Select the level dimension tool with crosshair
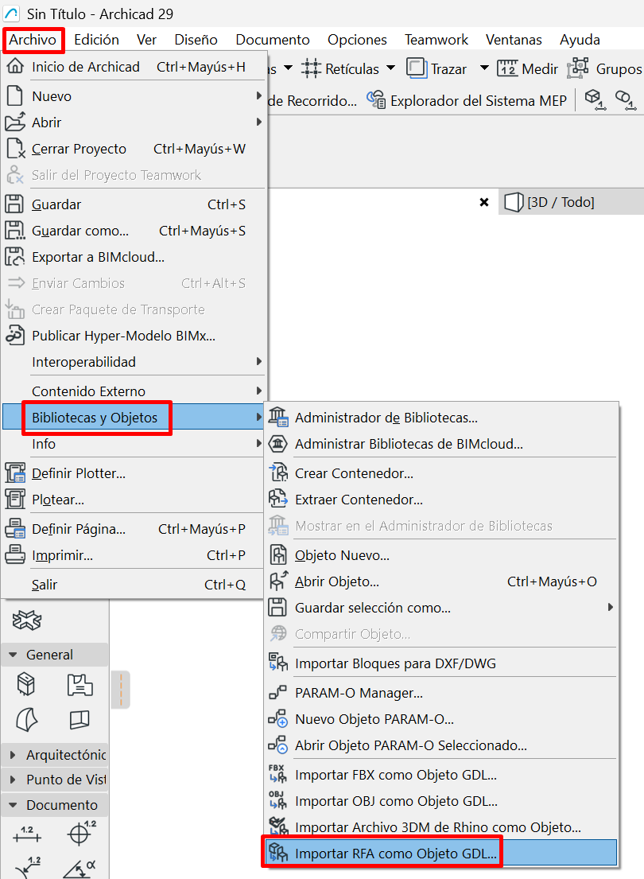Image resolution: width=644 pixels, height=879 pixels. pyautogui.click(x=80, y=834)
